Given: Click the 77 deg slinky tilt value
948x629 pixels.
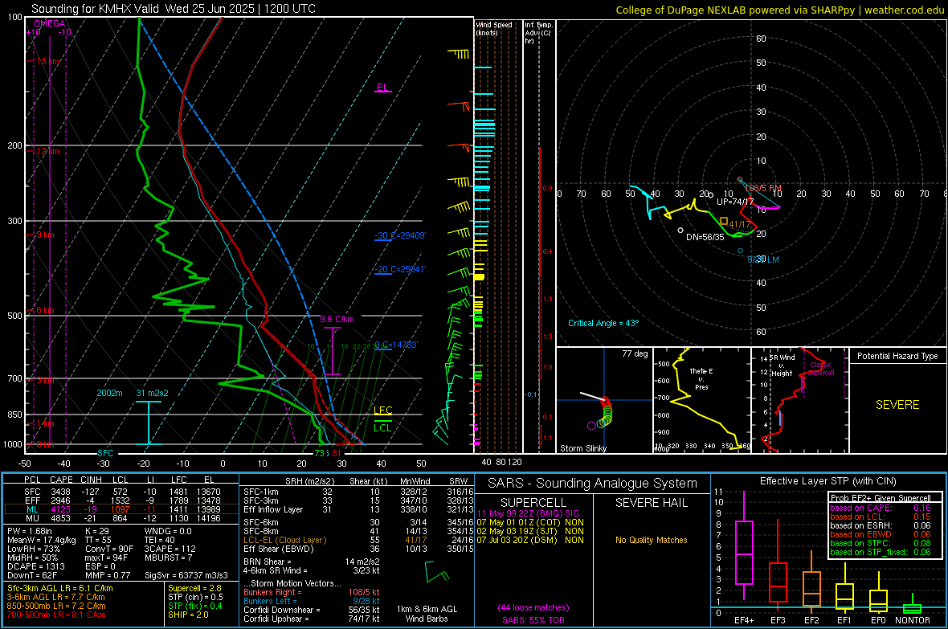Looking at the screenshot, I should pos(635,353).
